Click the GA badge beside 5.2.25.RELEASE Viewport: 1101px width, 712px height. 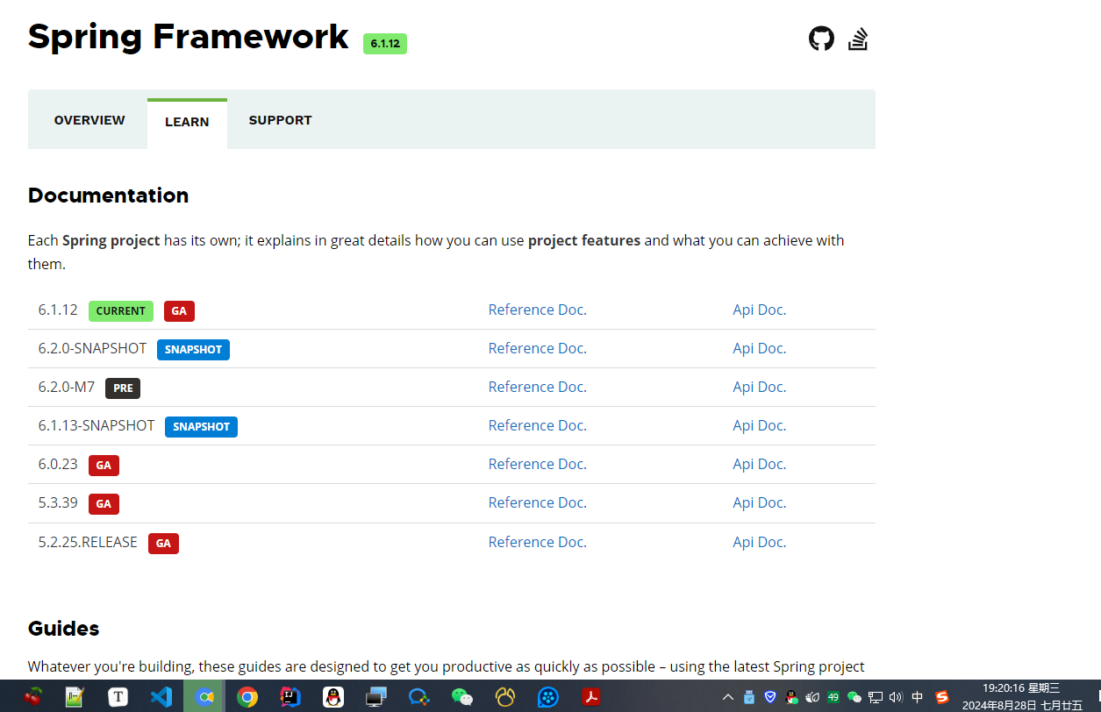tap(163, 544)
